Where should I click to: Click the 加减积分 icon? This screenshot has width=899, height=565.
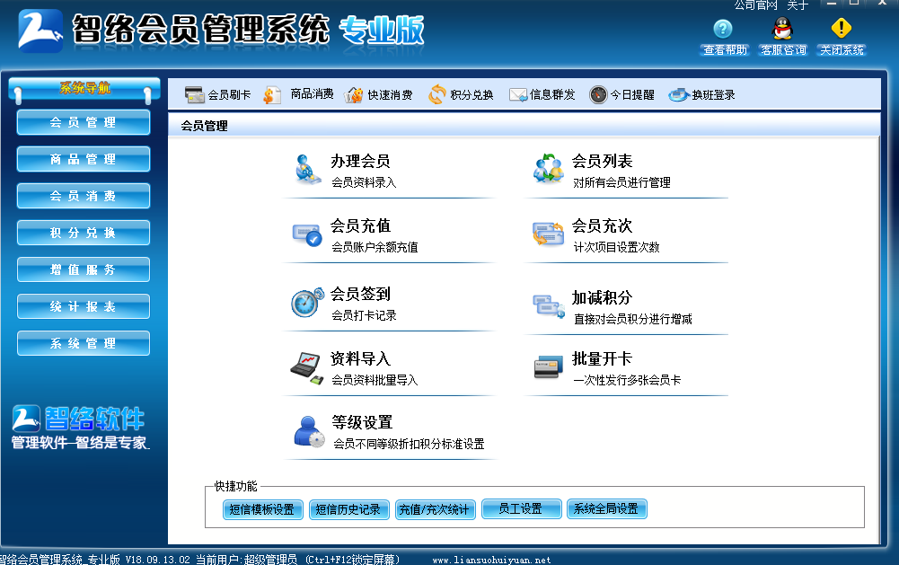pos(549,305)
